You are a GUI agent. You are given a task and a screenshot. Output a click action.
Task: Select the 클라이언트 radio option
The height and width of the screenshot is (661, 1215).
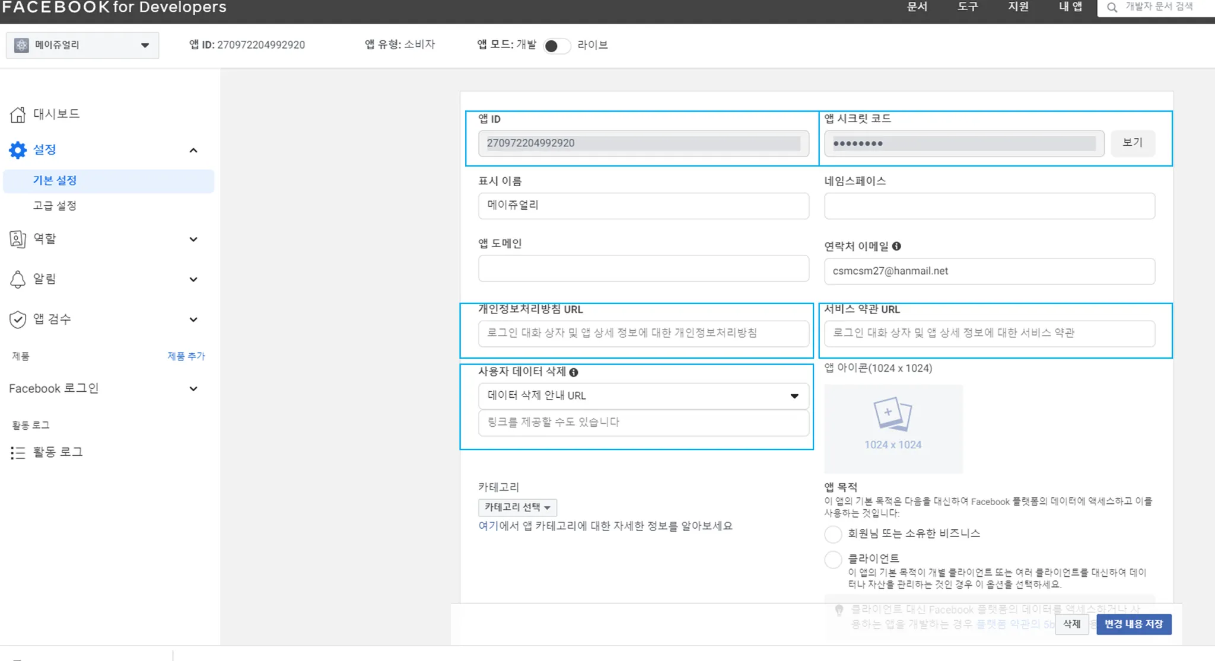click(833, 559)
